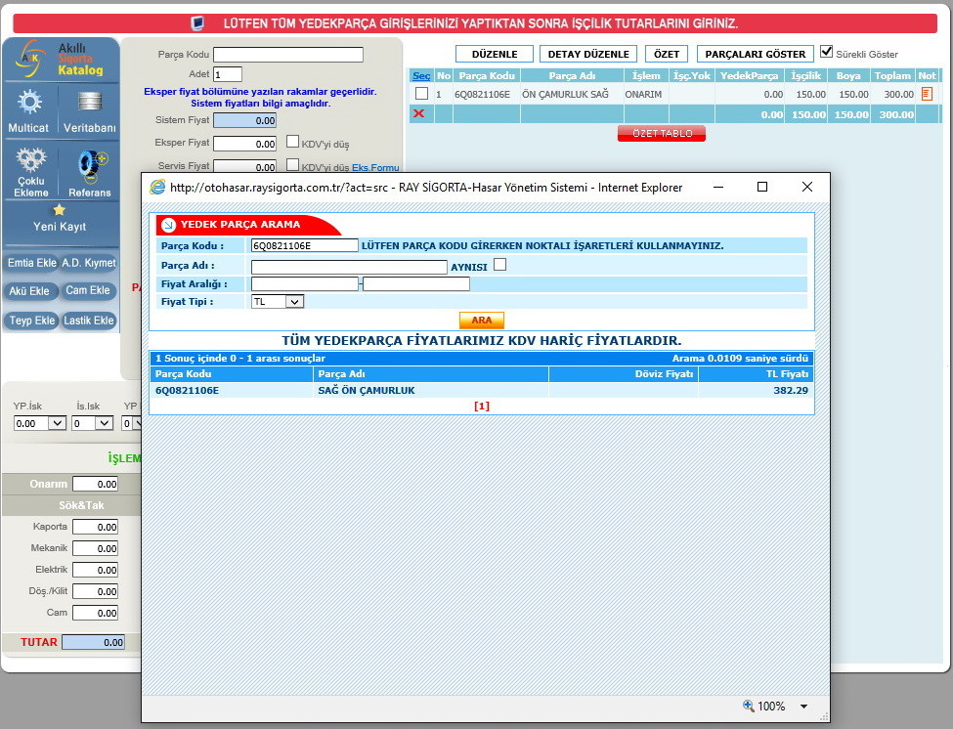Click the Eksper Fiyat input field

click(x=245, y=144)
